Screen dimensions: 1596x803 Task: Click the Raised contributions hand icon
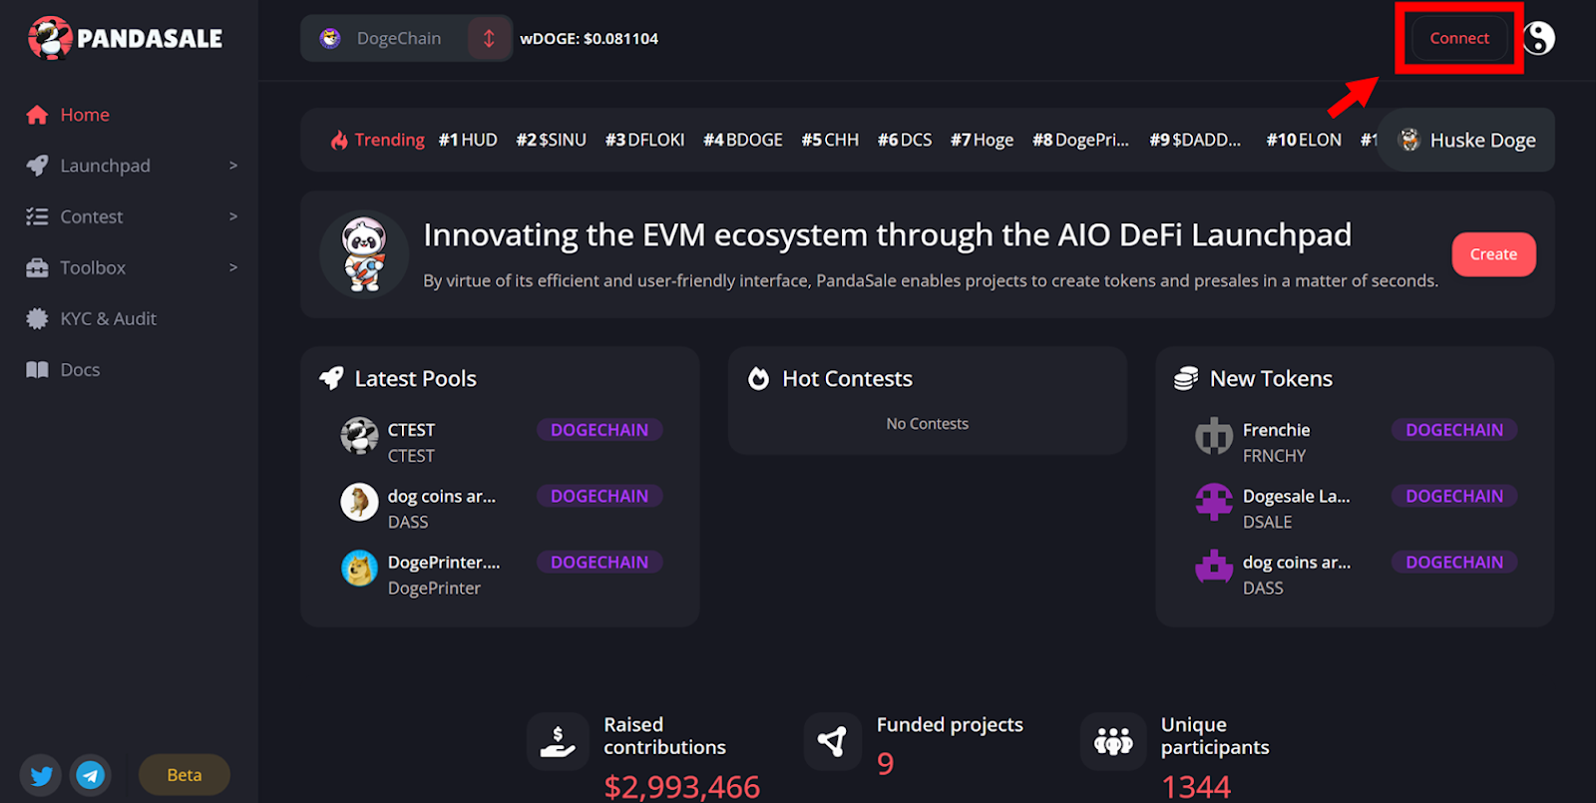tap(557, 741)
